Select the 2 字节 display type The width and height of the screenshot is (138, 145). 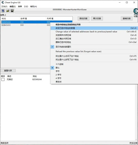(x=94, y=75)
